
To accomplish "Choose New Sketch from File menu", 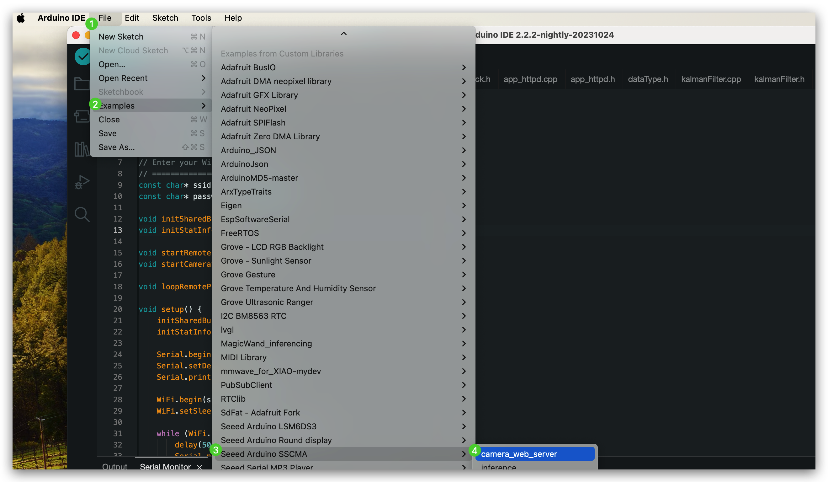I will (x=151, y=37).
